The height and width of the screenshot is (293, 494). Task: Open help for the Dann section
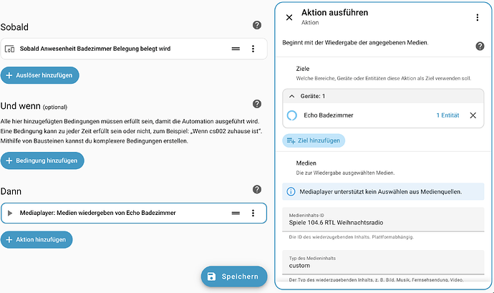coord(257,189)
